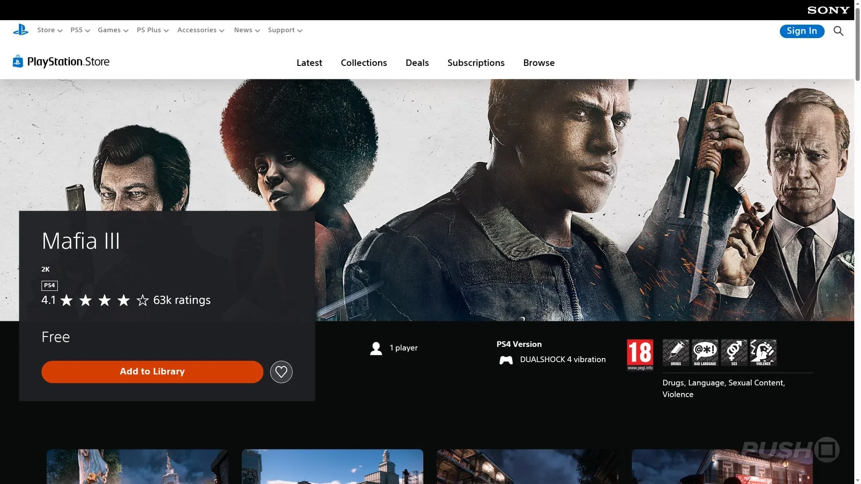The height and width of the screenshot is (484, 861).
Task: Click the Sign In button
Action: click(802, 31)
